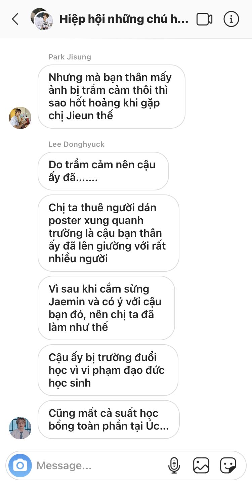The image size is (252, 486).
Task: Select the message 'Do trầm cảm nên cậu ấy đã'
Action: 103,171
